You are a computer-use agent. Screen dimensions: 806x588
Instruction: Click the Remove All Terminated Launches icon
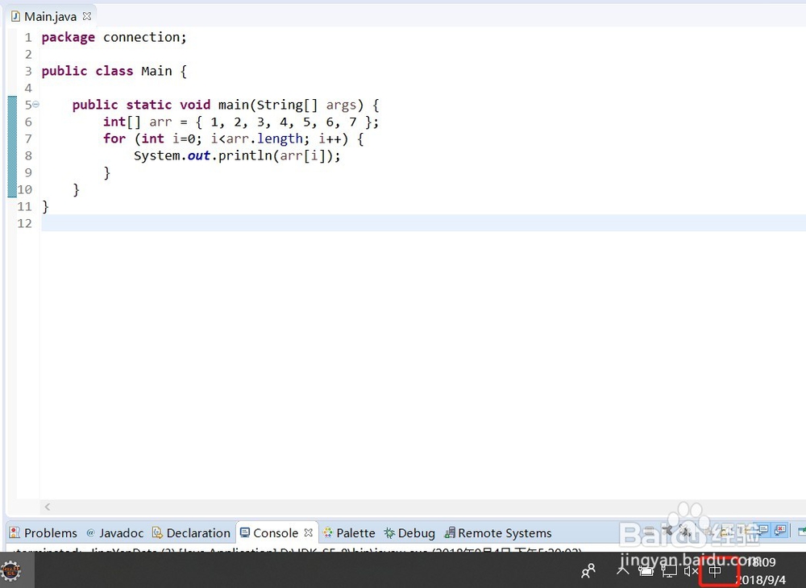(x=684, y=531)
